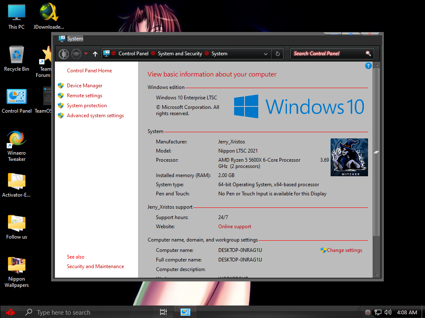Screen dimensions: 425x318
Task: Click the back navigation button
Action: [x=64, y=54]
